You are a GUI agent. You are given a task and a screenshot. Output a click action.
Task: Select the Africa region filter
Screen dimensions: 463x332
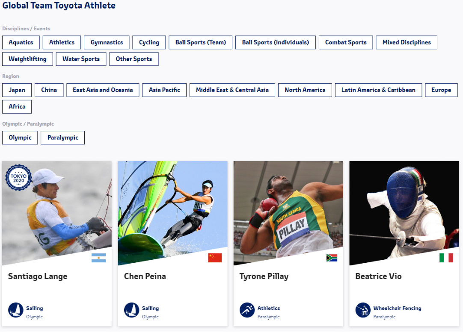[x=17, y=107]
